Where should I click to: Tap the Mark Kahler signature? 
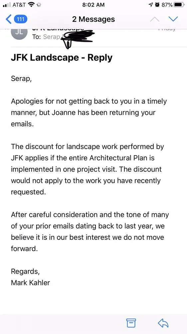point(30,283)
